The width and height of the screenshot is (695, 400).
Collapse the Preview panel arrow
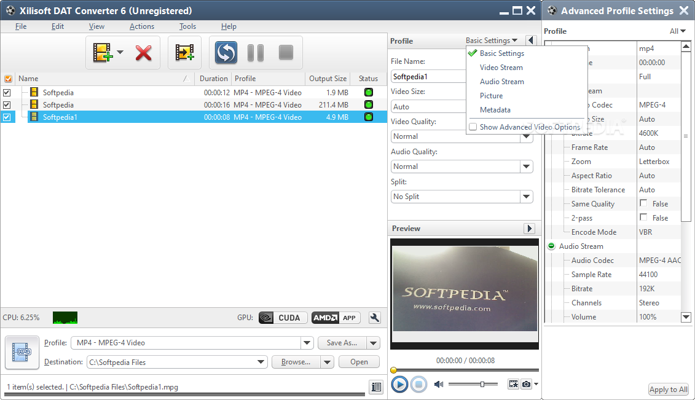pos(529,229)
